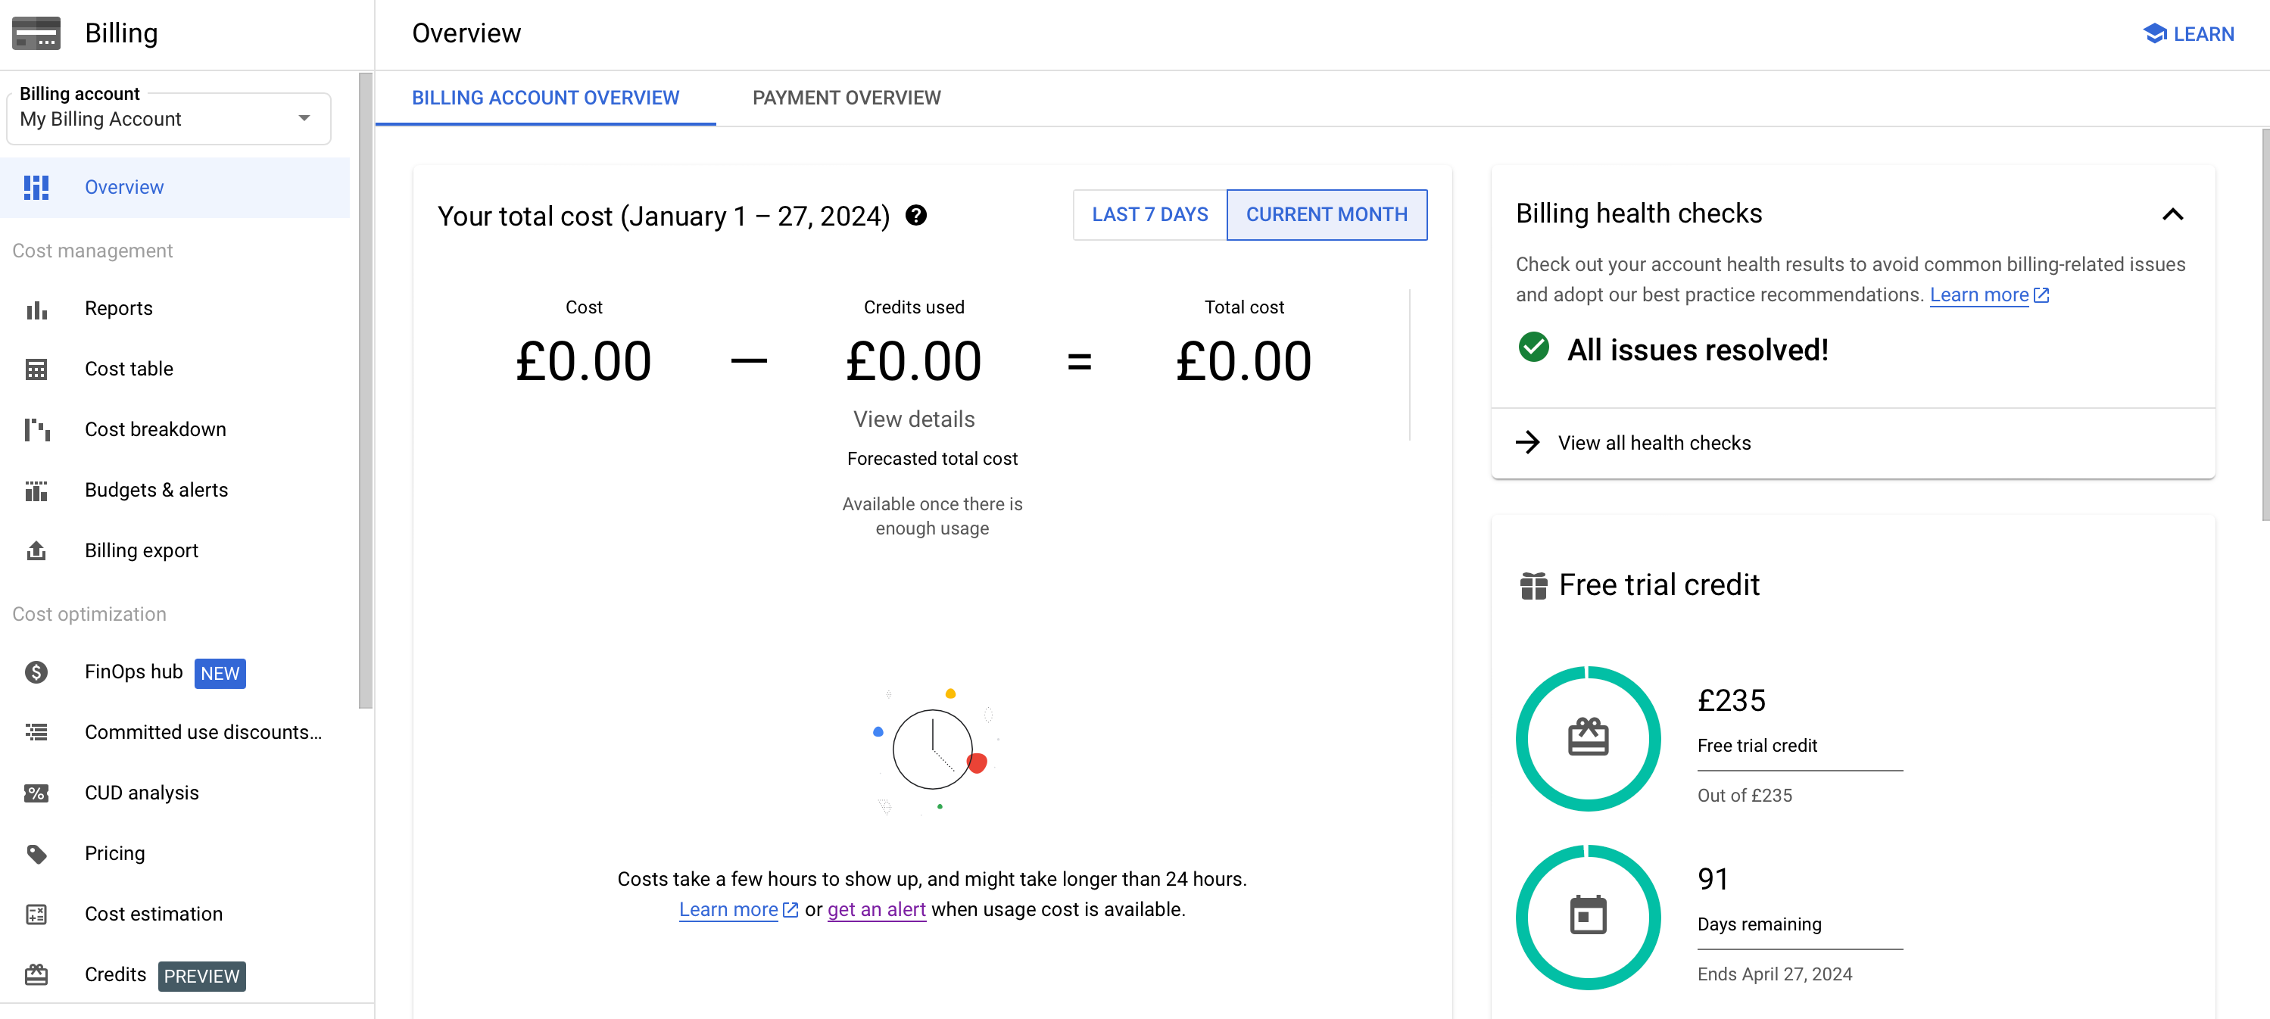Click the gift card icon in credit ring

1589,738
